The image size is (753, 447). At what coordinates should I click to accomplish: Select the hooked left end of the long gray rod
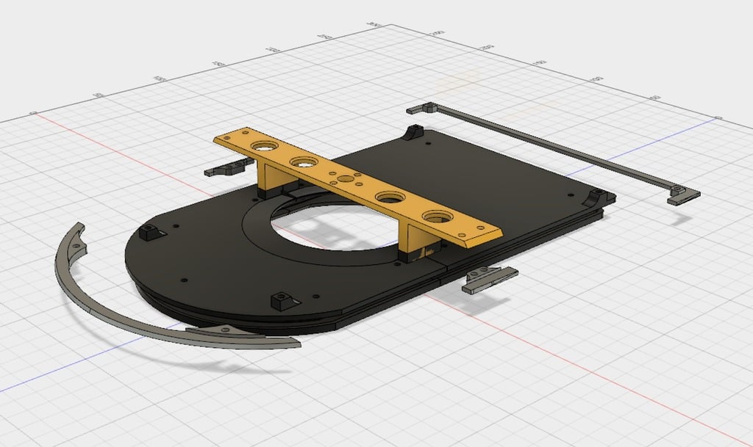point(421,107)
